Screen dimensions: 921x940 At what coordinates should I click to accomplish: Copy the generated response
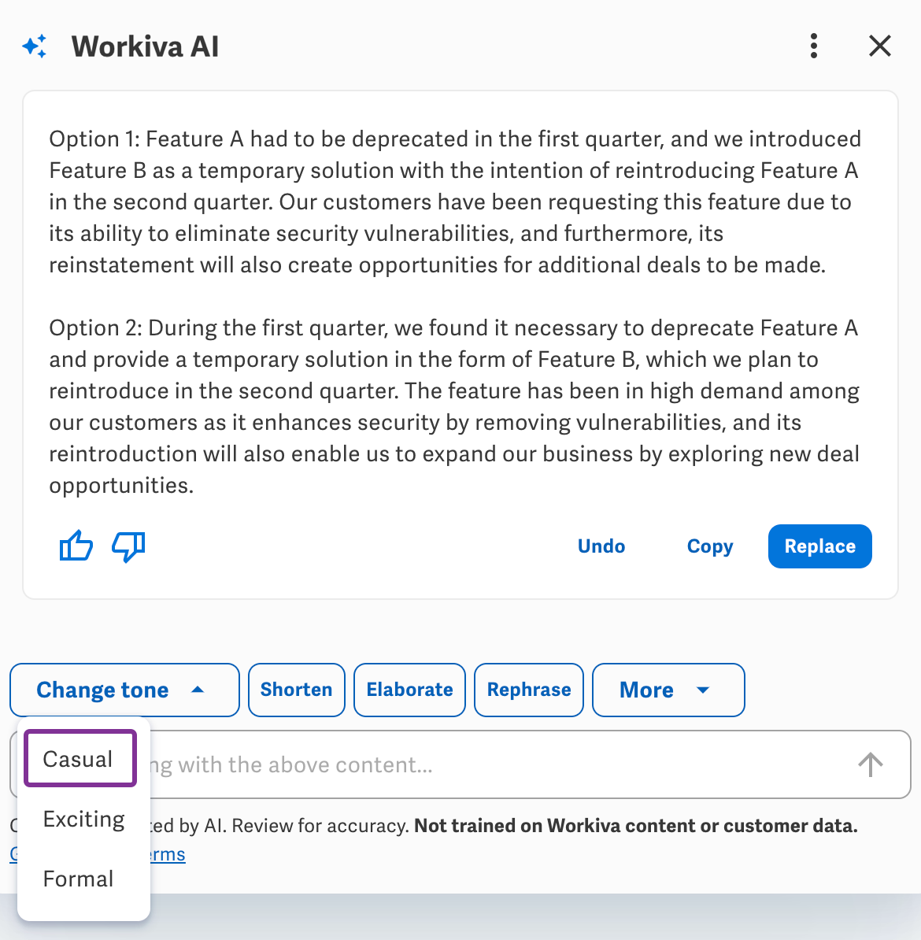pyautogui.click(x=710, y=546)
